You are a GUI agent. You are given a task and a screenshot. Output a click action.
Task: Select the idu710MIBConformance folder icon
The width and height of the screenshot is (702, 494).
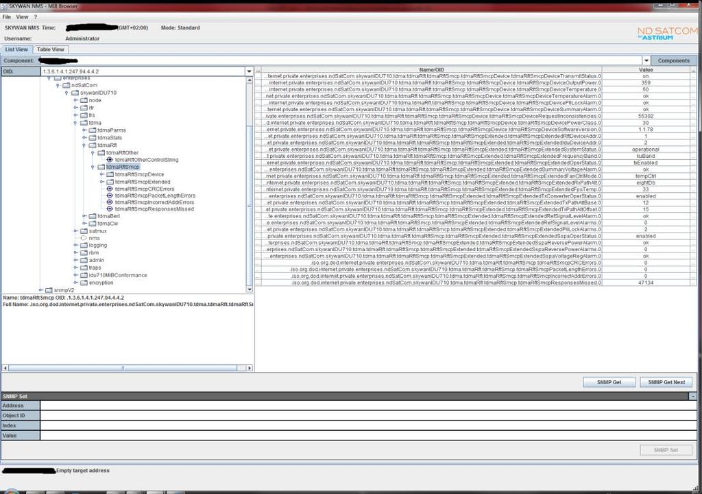84,275
